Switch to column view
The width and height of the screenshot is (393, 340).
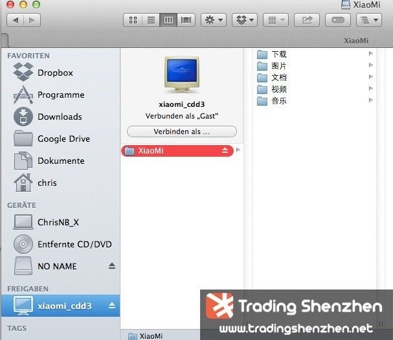tap(168, 20)
